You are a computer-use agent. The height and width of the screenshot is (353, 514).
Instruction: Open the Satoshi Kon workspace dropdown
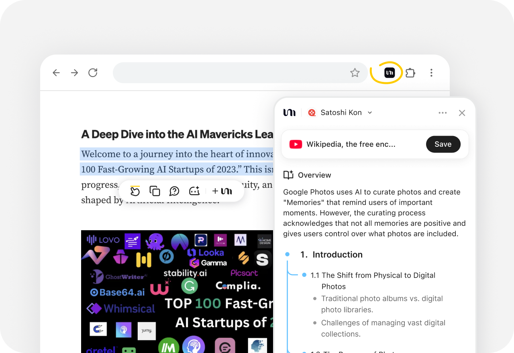[340, 113]
